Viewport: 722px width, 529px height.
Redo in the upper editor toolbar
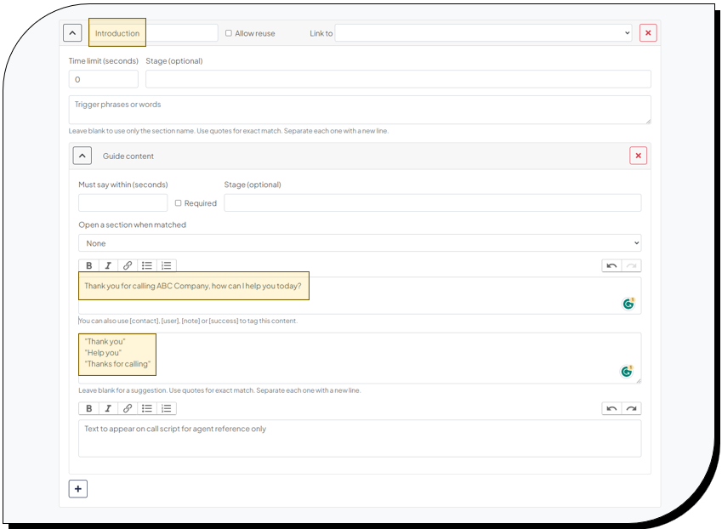point(631,265)
